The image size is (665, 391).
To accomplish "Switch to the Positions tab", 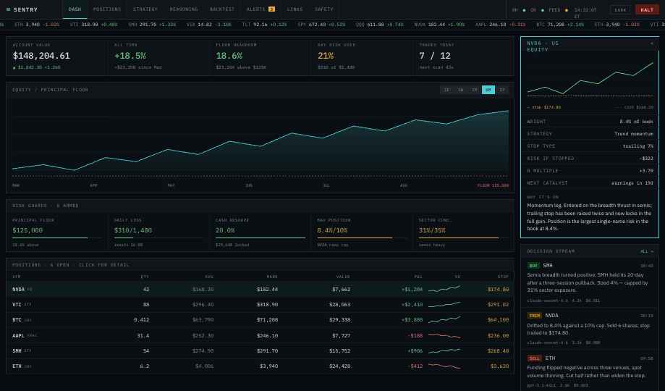I will (x=107, y=9).
